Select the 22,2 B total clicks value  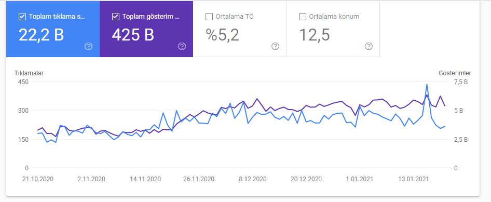click(x=42, y=34)
